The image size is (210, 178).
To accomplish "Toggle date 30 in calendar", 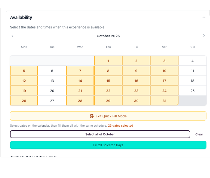I will 136,101.
